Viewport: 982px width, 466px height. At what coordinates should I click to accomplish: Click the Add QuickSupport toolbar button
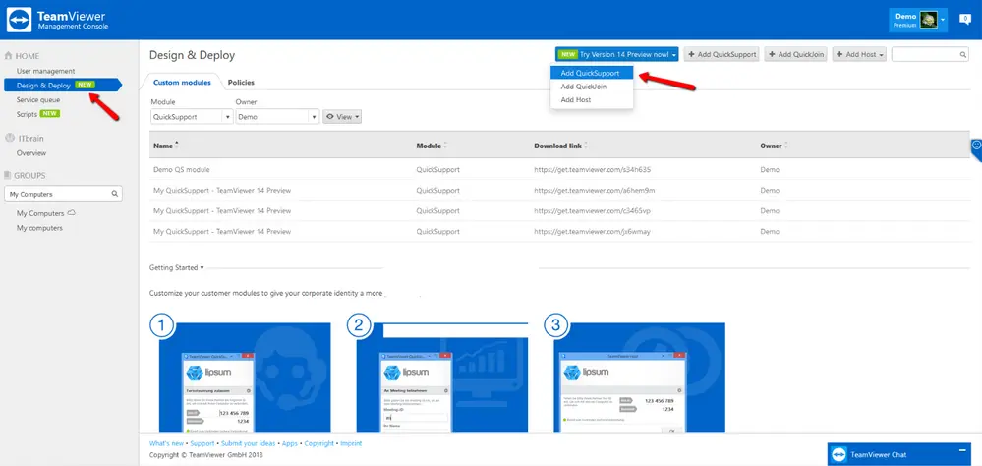click(x=722, y=55)
